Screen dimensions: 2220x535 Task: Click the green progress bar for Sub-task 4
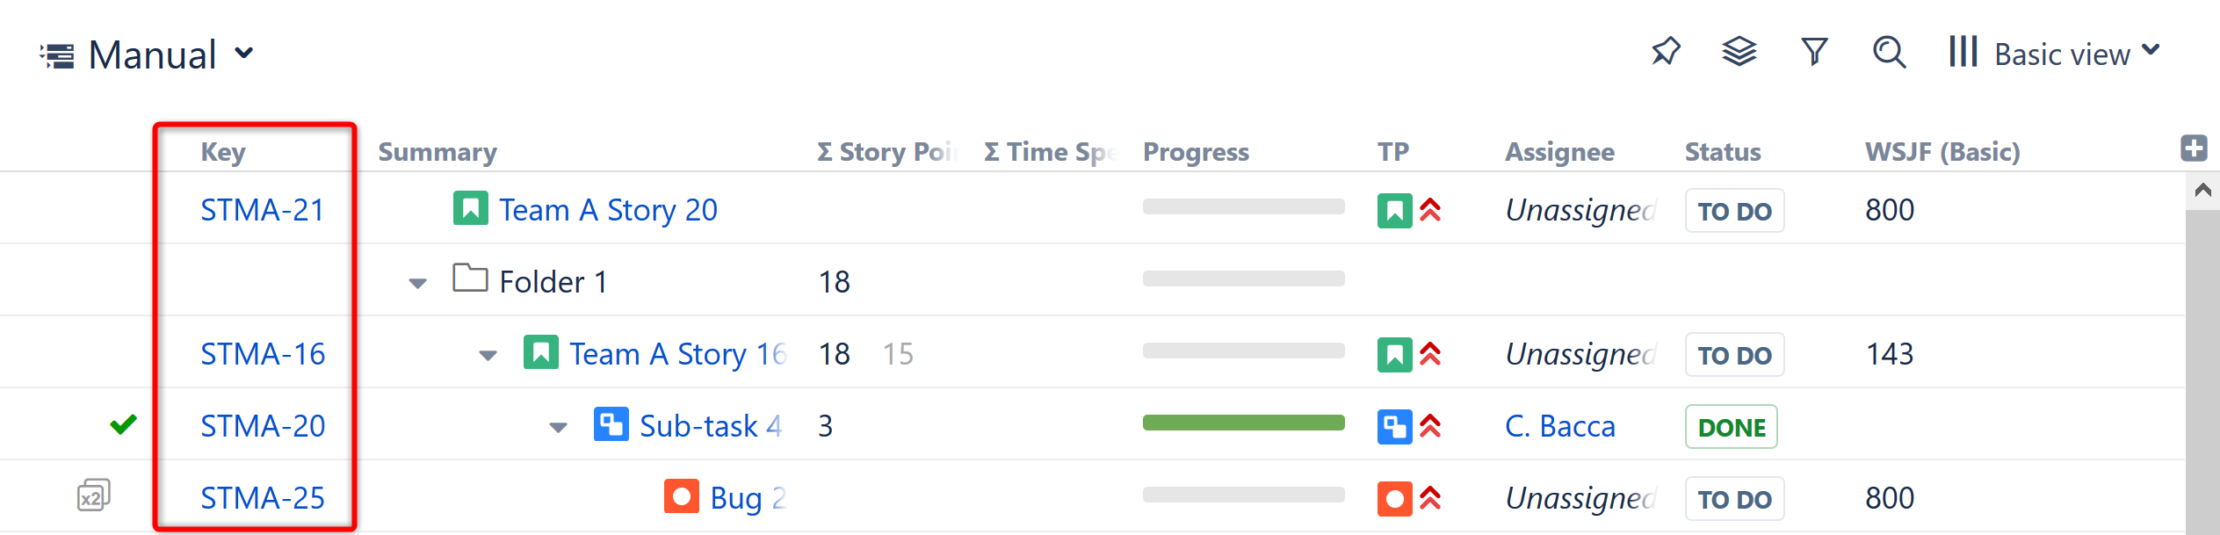(x=1243, y=423)
